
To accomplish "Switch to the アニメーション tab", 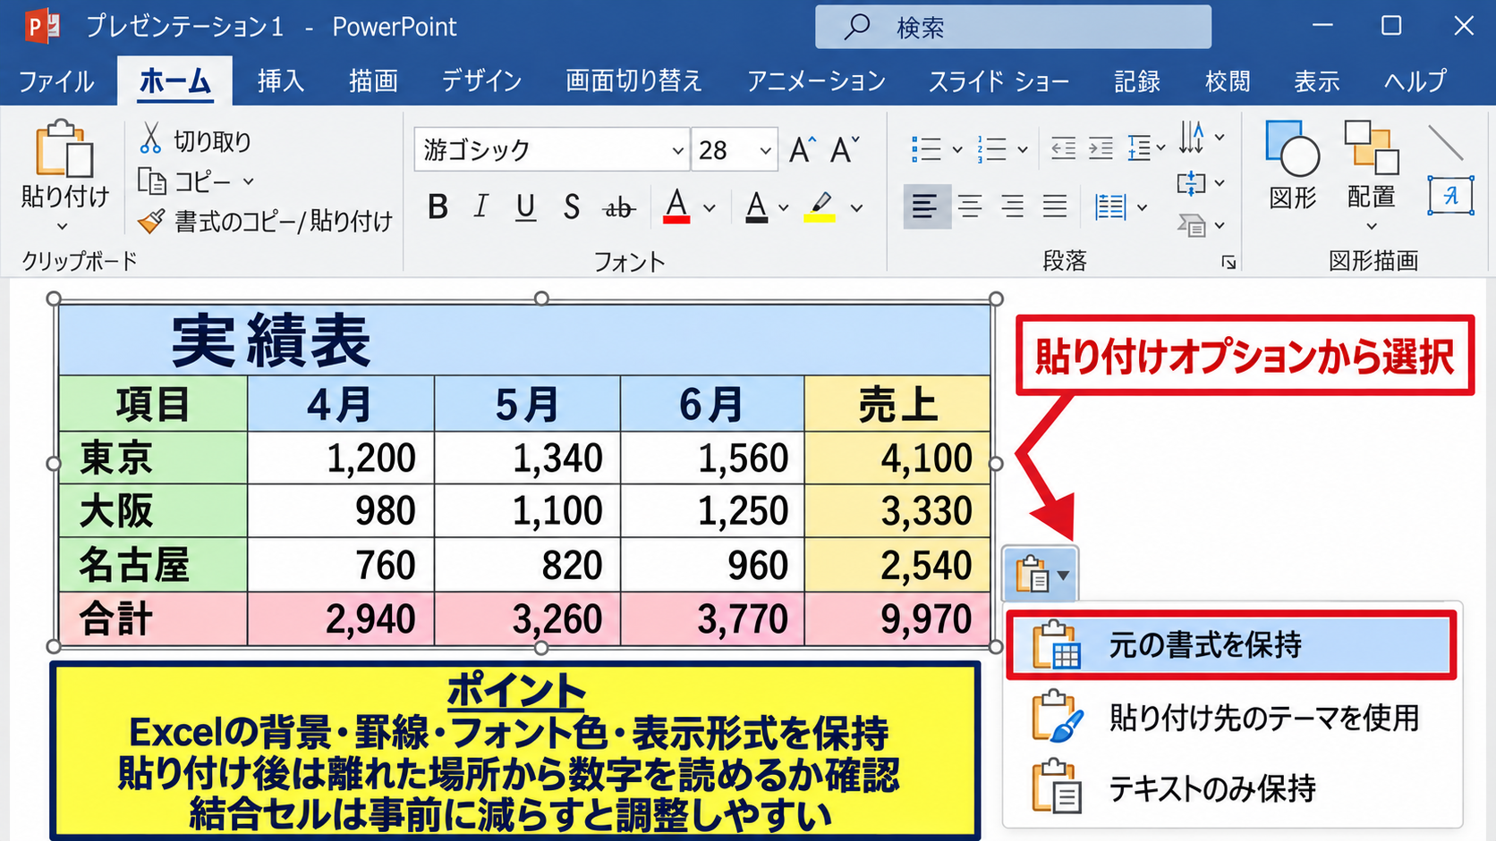I will (816, 81).
